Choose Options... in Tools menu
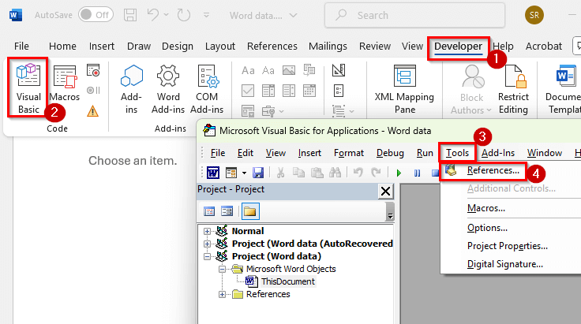The width and height of the screenshot is (581, 324). pos(487,228)
